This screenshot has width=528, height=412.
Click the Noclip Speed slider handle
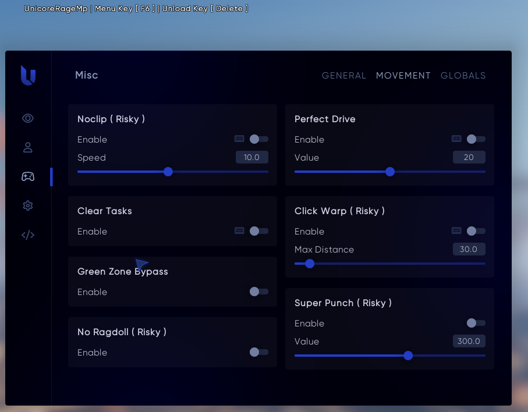click(168, 172)
